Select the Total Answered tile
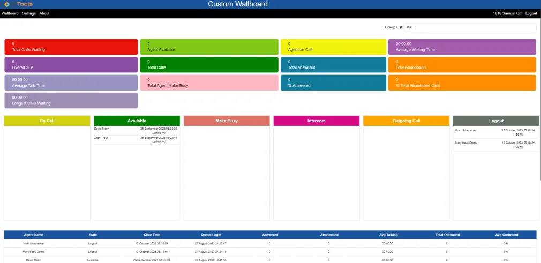This screenshot has height=263, width=541. (x=333, y=64)
